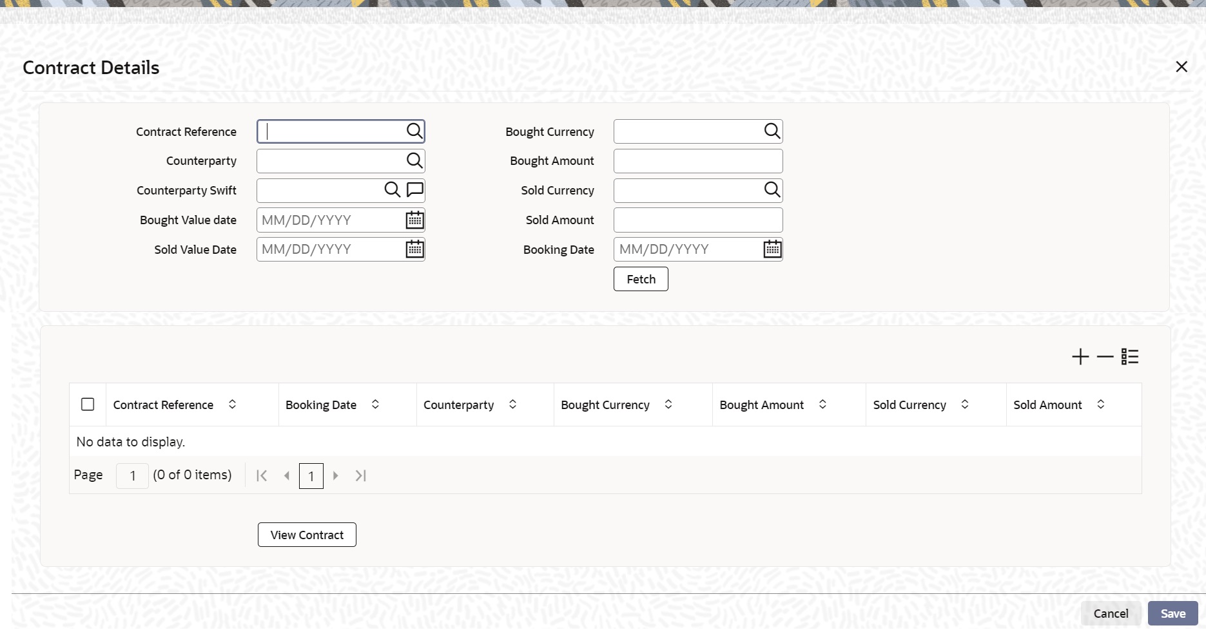Viewport: 1206px width, 630px height.
Task: Add a new row with plus icon
Action: (x=1080, y=357)
